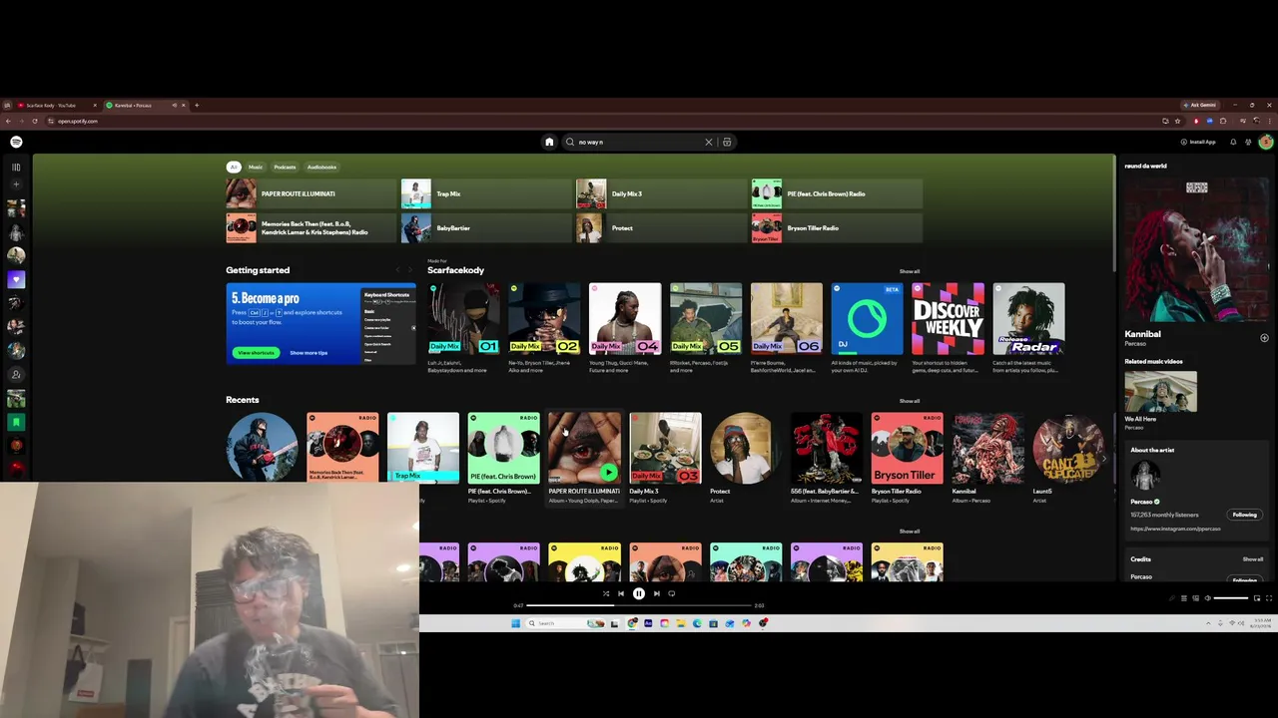
Task: Open the DJ beta card
Action: (867, 328)
